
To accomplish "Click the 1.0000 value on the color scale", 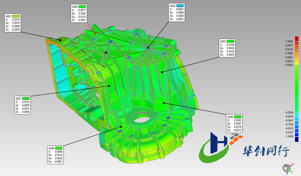I will 289,41.
